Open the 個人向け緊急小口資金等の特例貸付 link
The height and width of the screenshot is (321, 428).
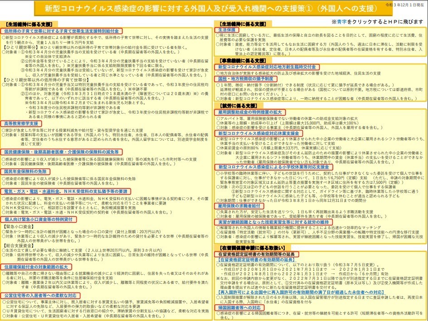[x=39, y=220]
